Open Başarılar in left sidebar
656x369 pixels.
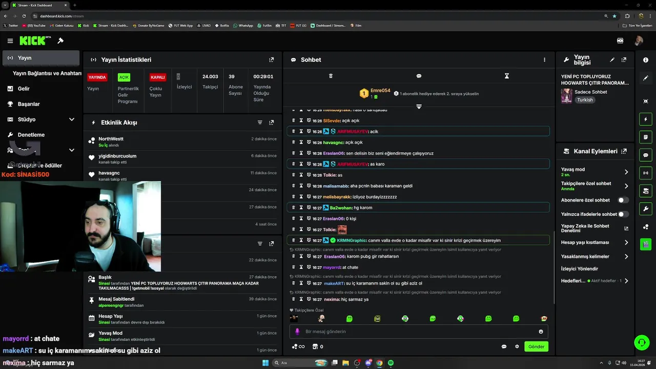pos(29,104)
